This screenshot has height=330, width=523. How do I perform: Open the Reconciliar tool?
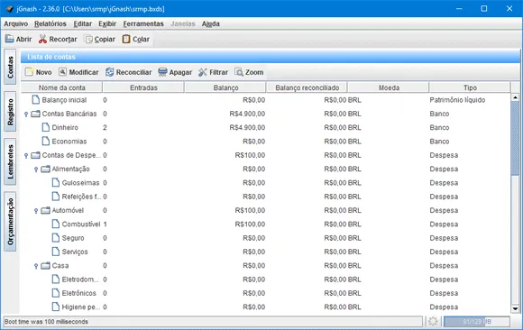click(128, 72)
